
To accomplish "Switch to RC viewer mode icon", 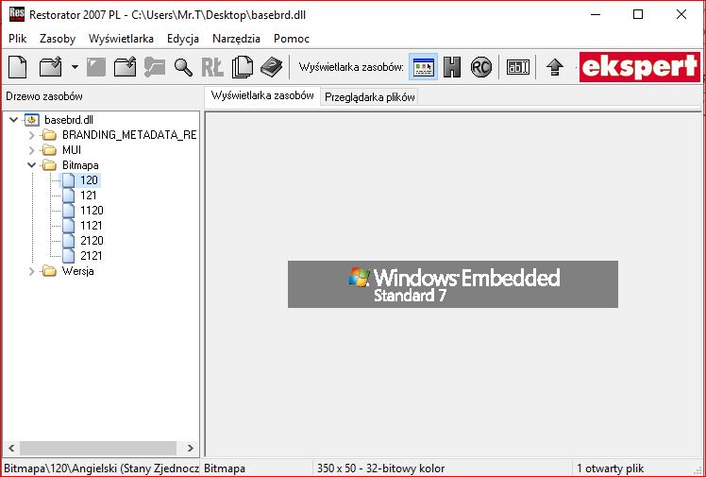I will [x=480, y=67].
